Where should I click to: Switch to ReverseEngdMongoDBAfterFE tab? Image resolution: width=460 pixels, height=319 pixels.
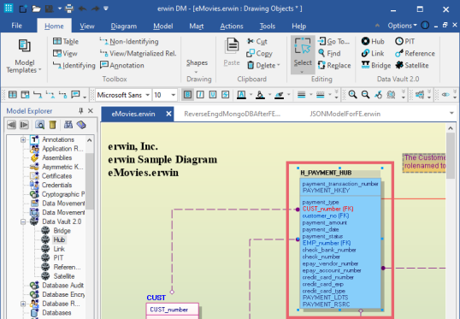pyautogui.click(x=232, y=114)
